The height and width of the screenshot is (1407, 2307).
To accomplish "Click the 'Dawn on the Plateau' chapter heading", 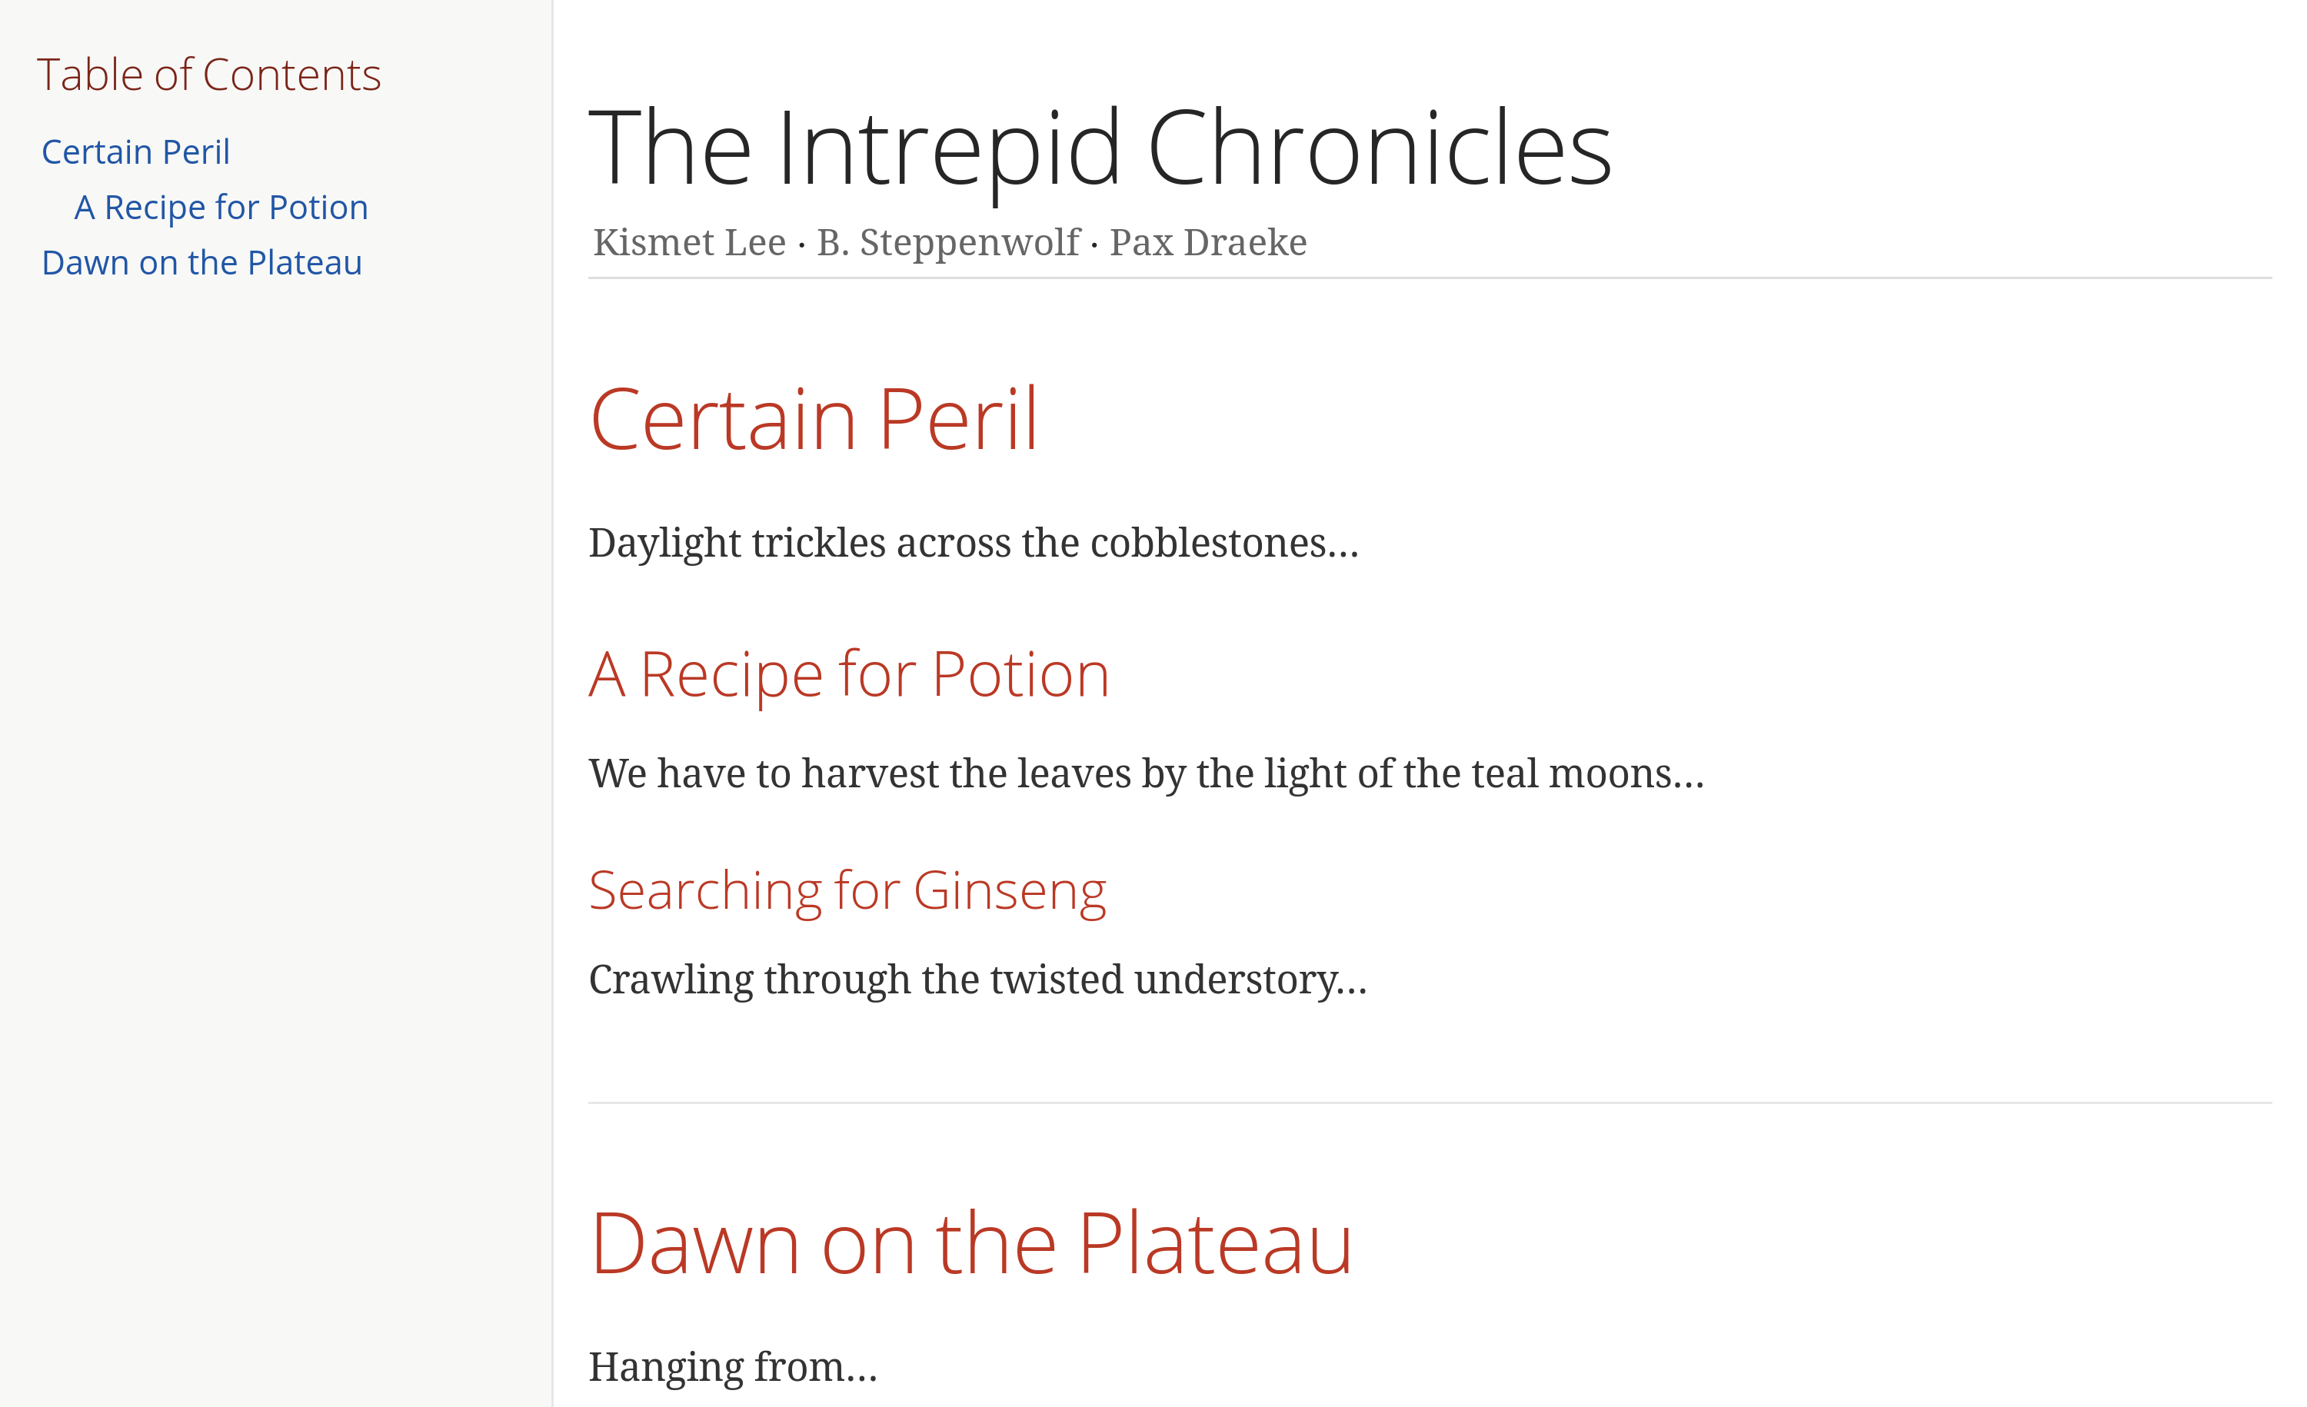I will tap(972, 1244).
